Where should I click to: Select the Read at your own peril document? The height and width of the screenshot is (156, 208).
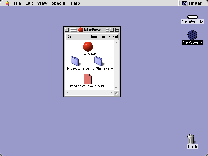[x=87, y=79]
